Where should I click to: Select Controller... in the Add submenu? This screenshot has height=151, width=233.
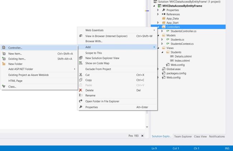pyautogui.click(x=39, y=48)
